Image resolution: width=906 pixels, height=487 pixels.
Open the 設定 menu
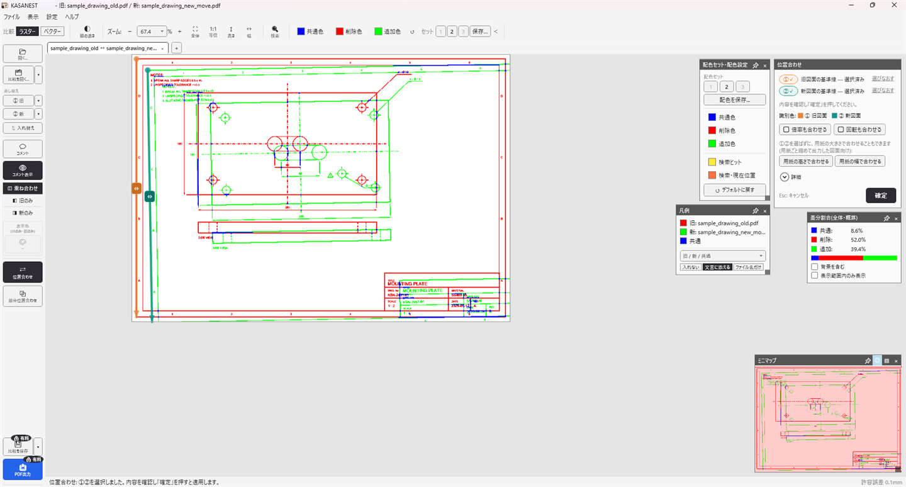52,17
